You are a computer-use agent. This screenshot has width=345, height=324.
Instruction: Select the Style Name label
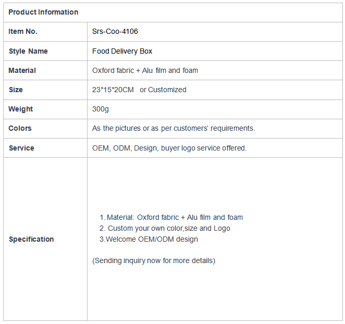click(x=28, y=51)
